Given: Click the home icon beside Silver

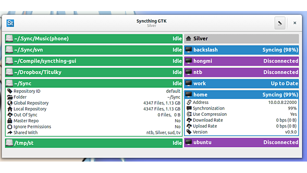Looking at the screenshot, I should [x=188, y=39].
